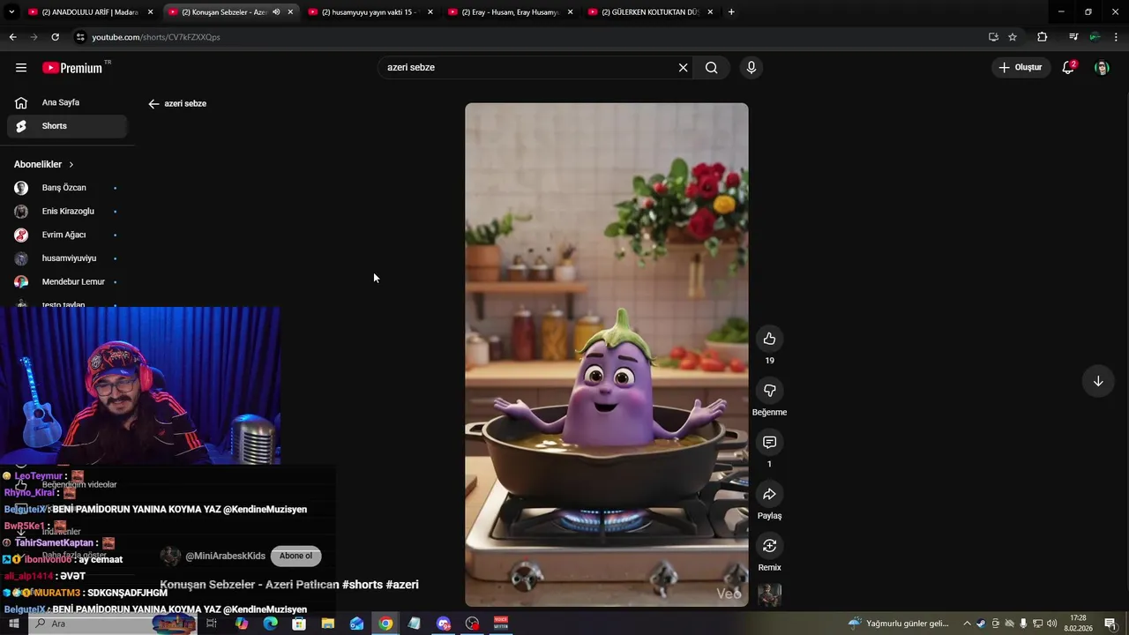Open Chrome tab search dropdown
1129x635 pixels.
pos(11,12)
